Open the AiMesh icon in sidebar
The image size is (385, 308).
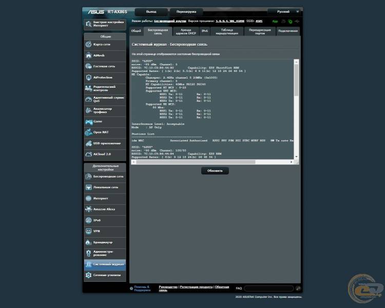[88, 55]
